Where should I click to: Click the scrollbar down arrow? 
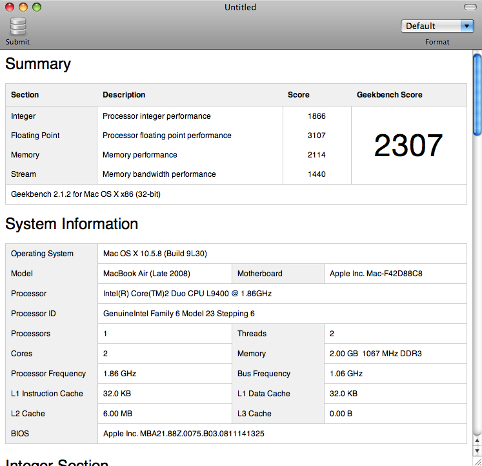tap(477, 451)
